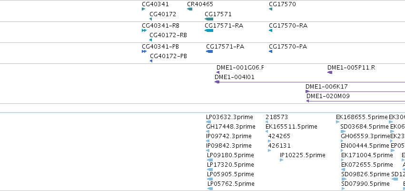405x191 pixels.
Task: Select the DME1-005P11.R purple arrow marker
Action: pos(330,72)
